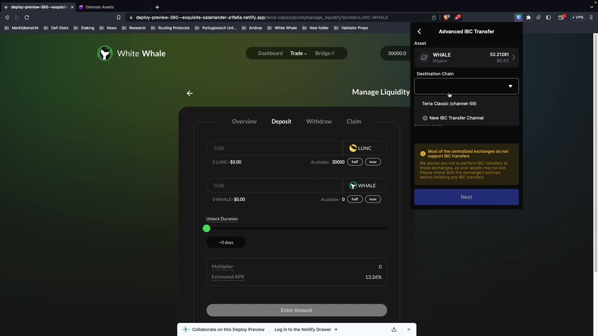The image size is (598, 336).
Task: Open the browser hamburger menu
Action: pos(591,17)
